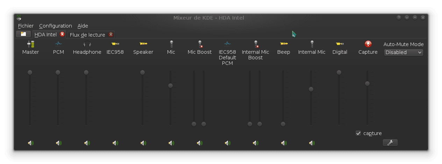Click the Capture slider handle
This screenshot has height=164, width=442.
click(x=368, y=84)
